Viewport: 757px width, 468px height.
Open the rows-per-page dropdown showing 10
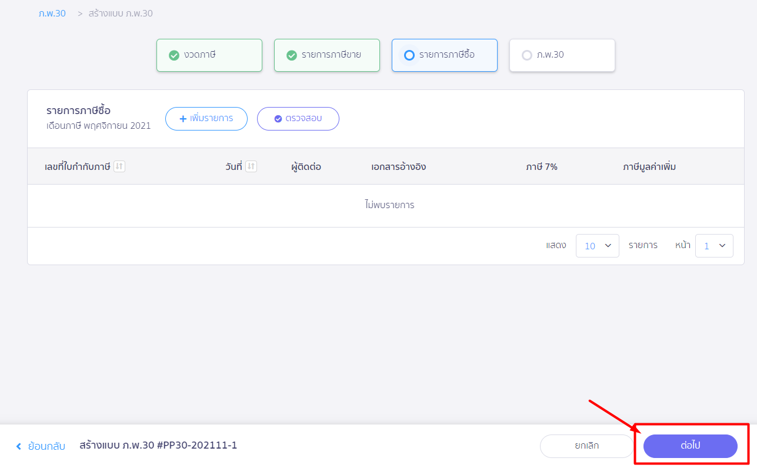pos(597,246)
